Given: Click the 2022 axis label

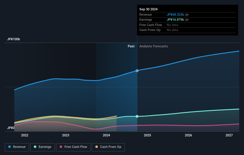Looking at the screenshot, I should (25, 135).
